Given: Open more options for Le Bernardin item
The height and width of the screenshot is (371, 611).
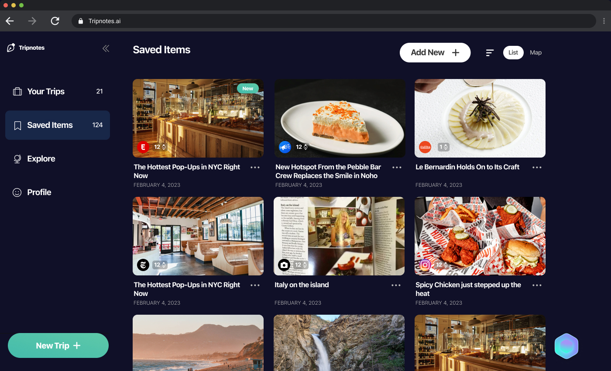Looking at the screenshot, I should [537, 168].
